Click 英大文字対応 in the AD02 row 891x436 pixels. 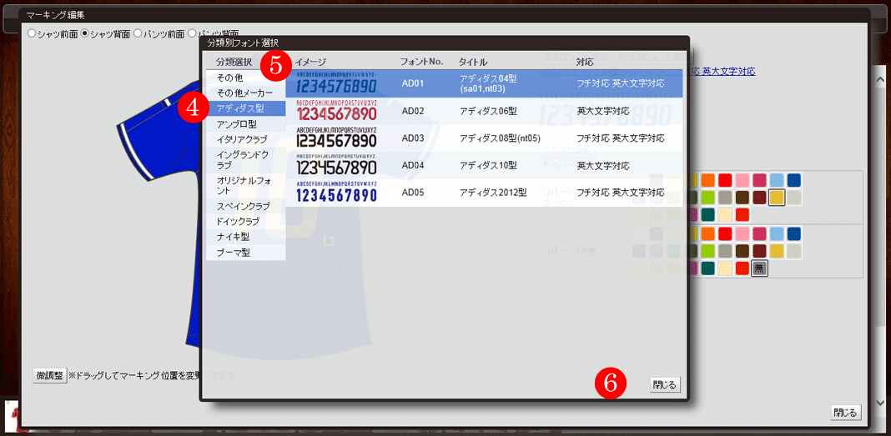[x=602, y=111]
